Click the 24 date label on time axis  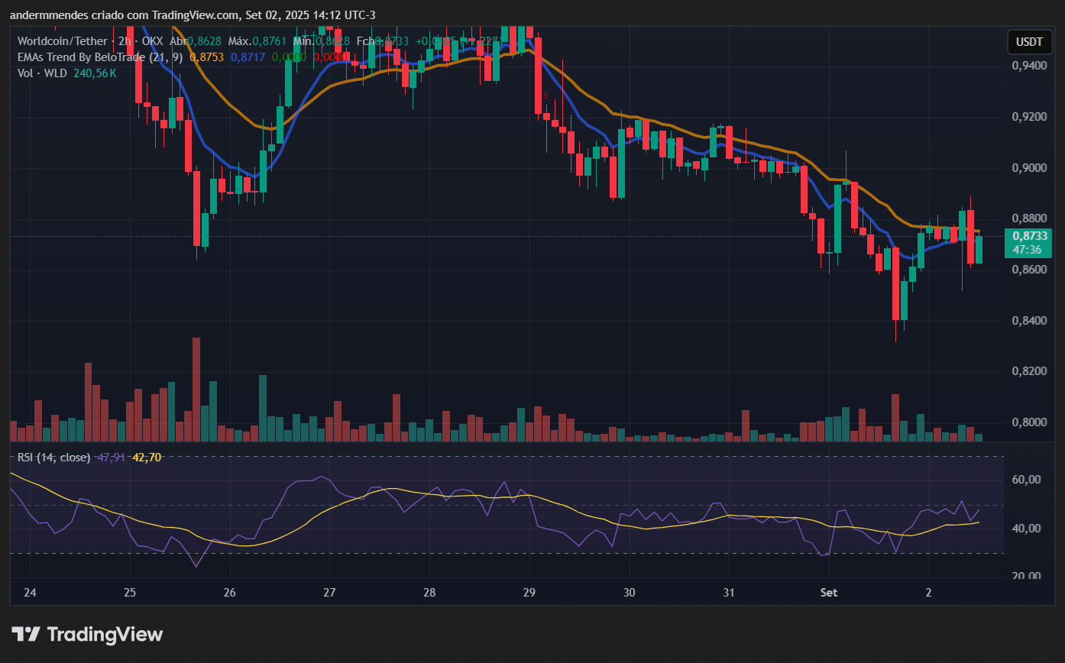point(30,593)
